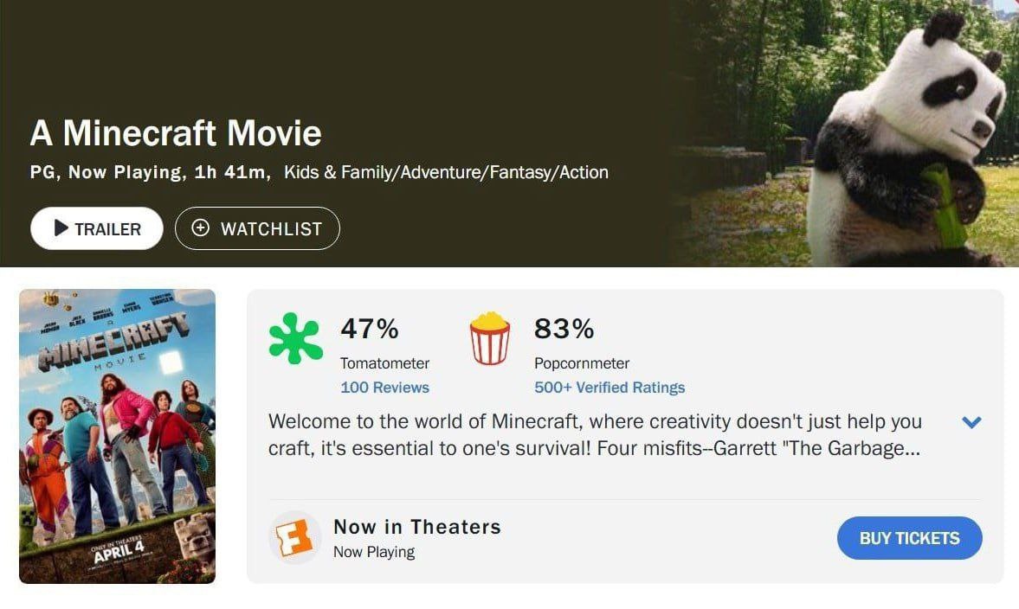The height and width of the screenshot is (609, 1019).
Task: Click the 47% Tomatometer score
Action: click(x=369, y=329)
